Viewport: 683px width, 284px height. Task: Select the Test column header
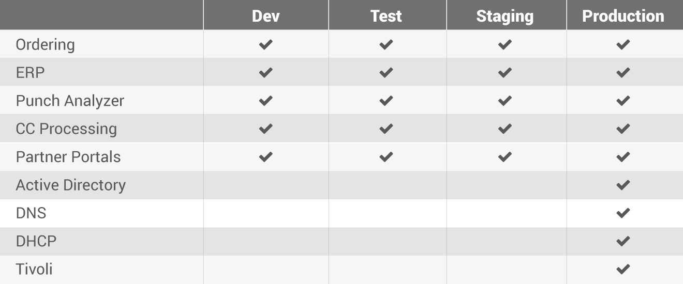click(x=387, y=15)
